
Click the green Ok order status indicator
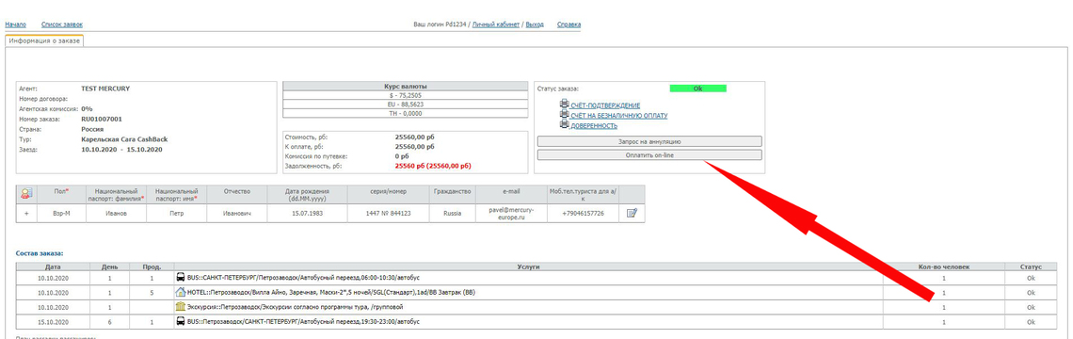pyautogui.click(x=697, y=89)
